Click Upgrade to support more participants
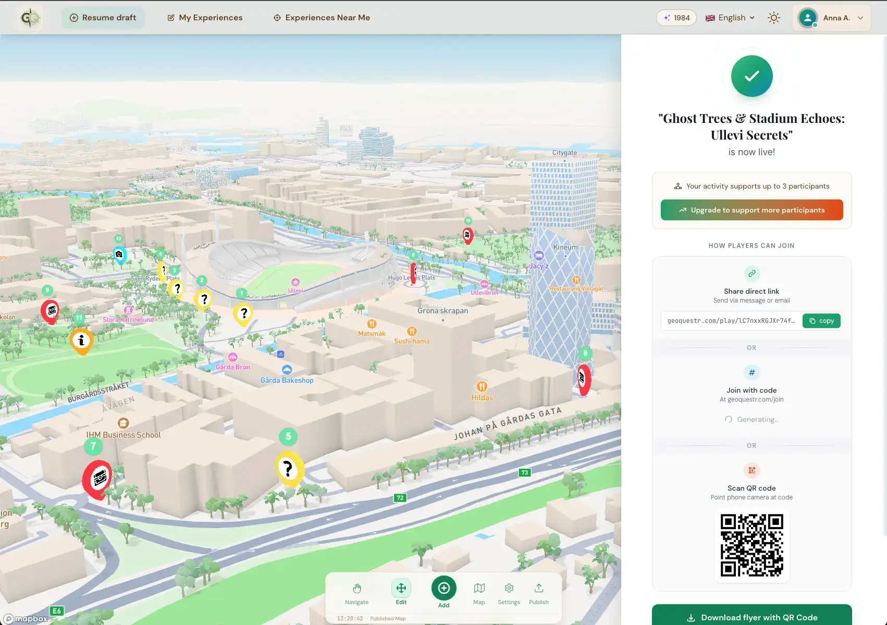 (752, 210)
